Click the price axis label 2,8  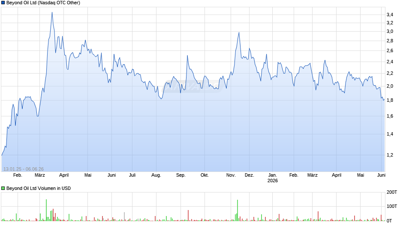(390, 41)
